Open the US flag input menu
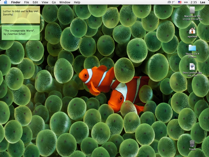 pos(180,2)
